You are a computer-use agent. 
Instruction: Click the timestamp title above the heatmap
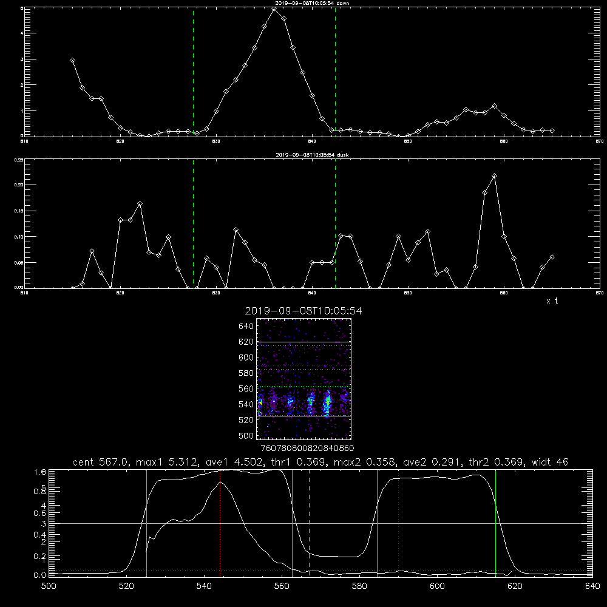tap(303, 311)
